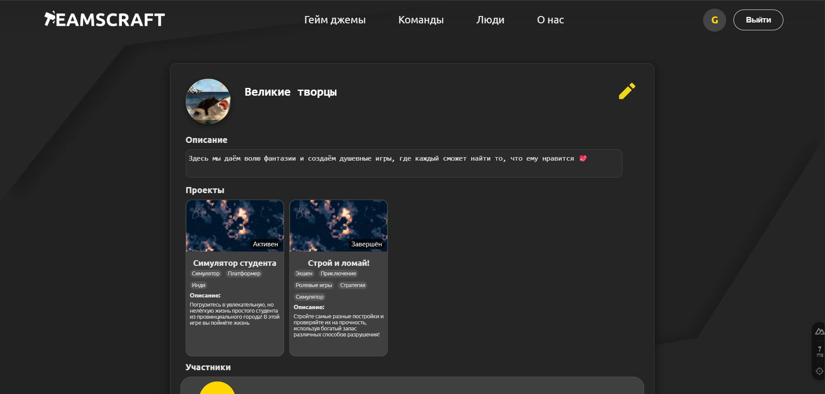825x394 pixels.
Task: Click the team description text field
Action: [404, 163]
